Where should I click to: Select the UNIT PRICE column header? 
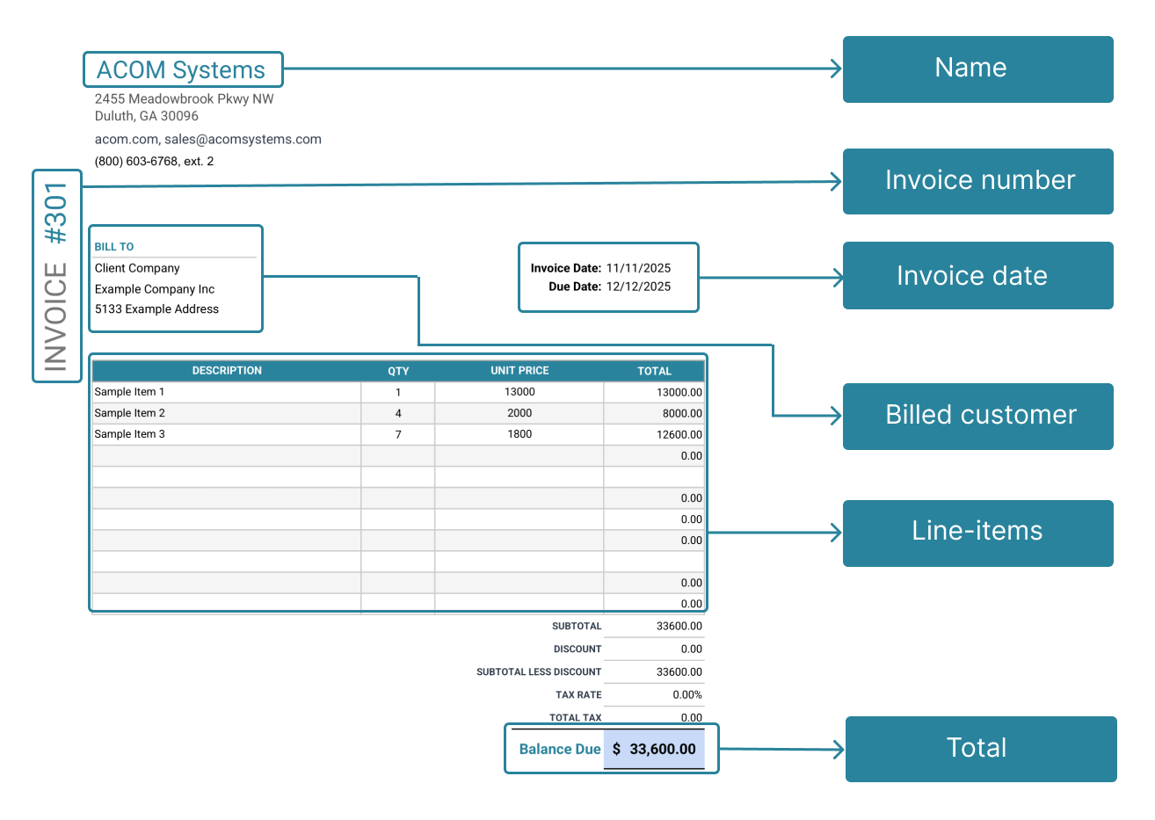519,371
